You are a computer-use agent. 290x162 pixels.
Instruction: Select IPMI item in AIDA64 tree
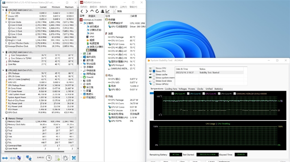coord(90,37)
